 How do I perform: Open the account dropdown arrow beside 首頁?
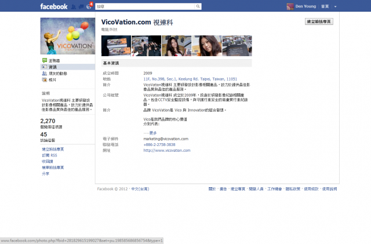coord(335,6)
